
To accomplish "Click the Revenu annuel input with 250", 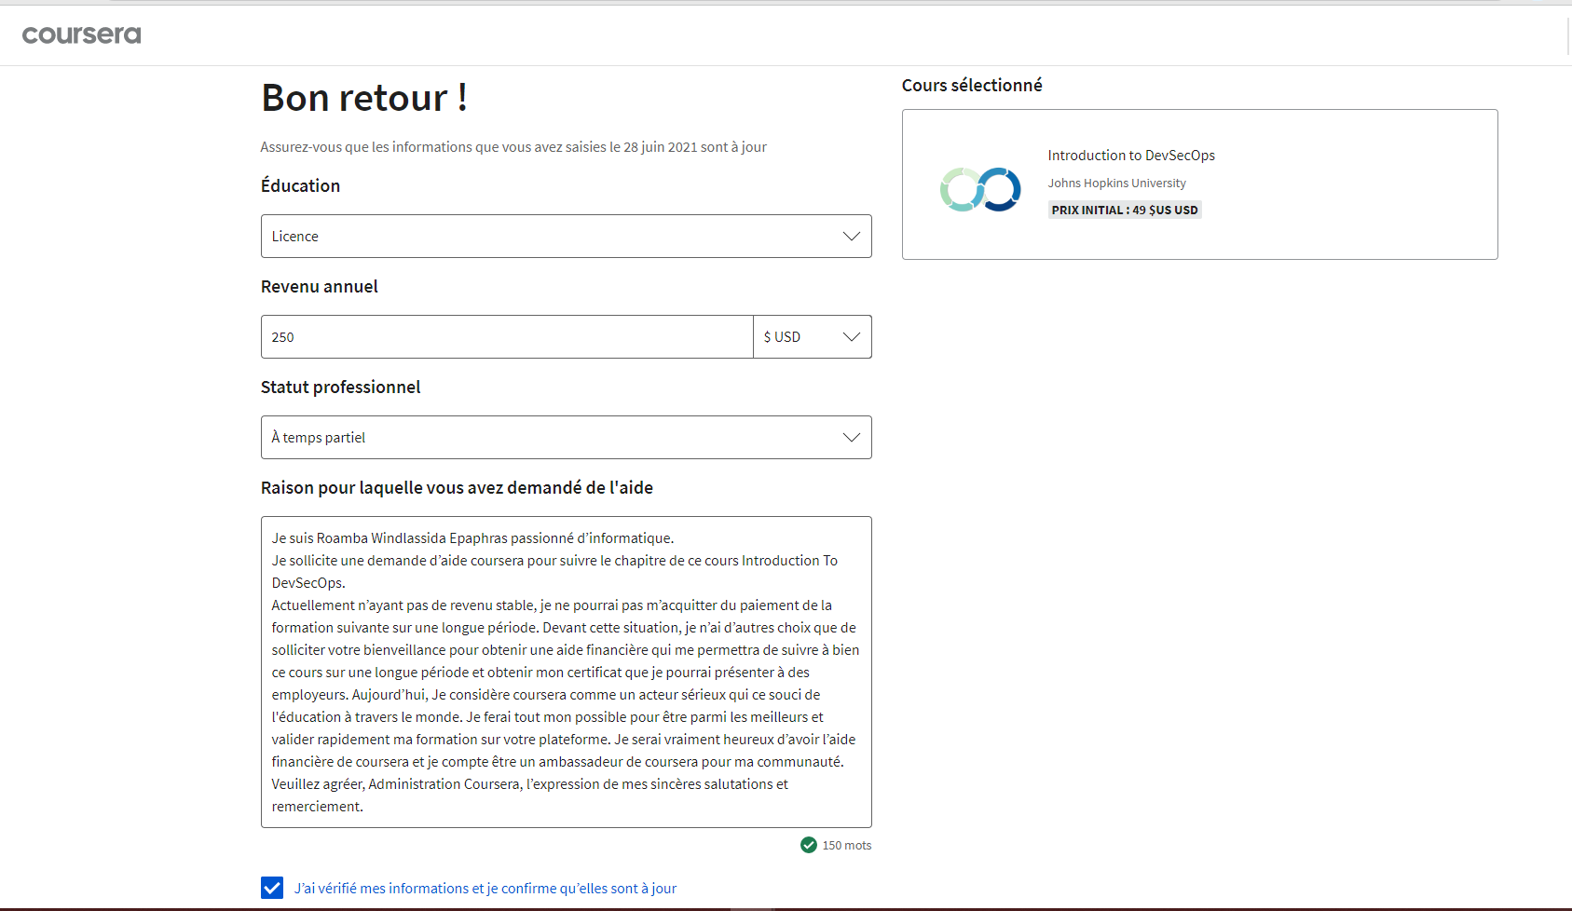I will tap(507, 336).
